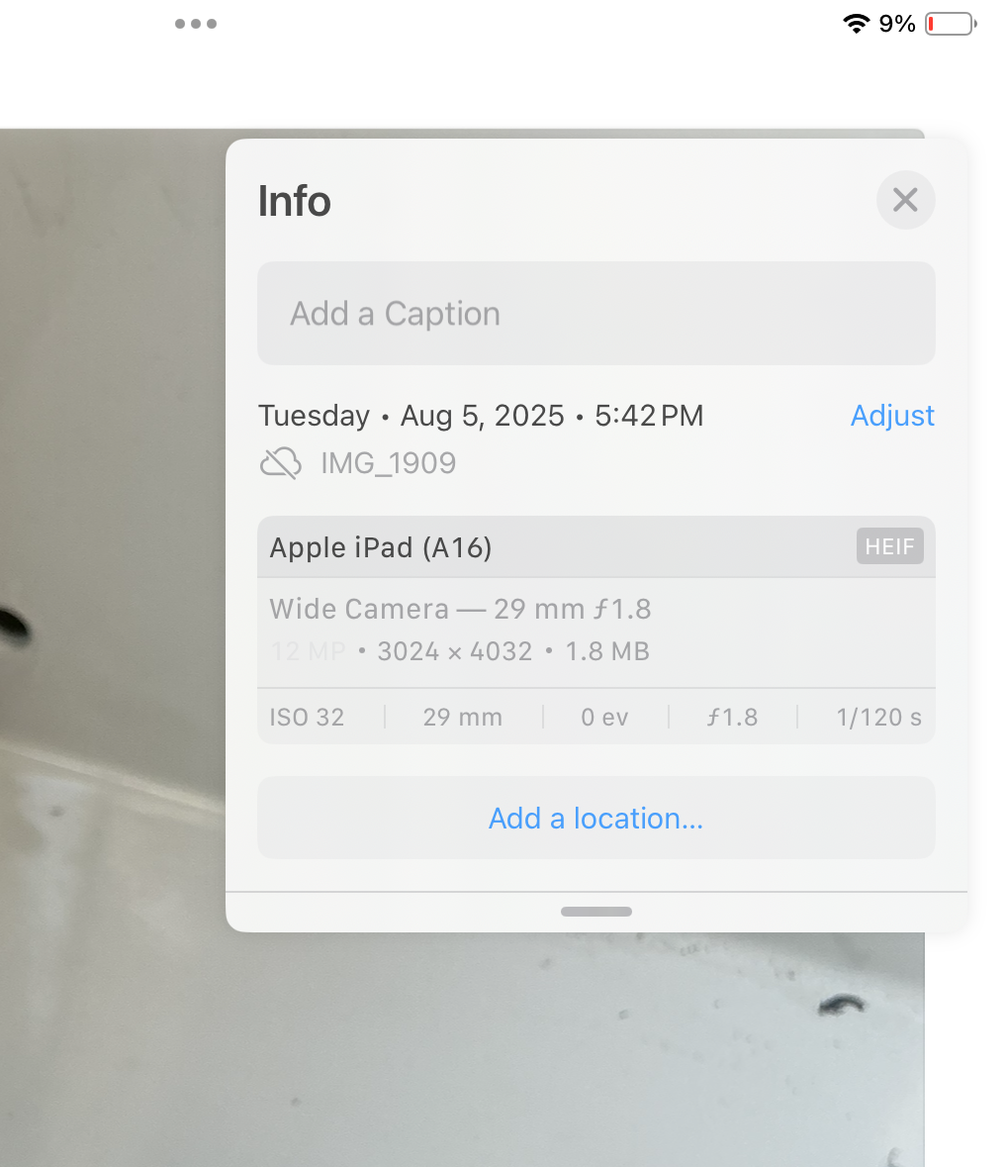Screen dimensions: 1007x1167
Task: Tap the Wi-Fi status icon
Action: coord(856,24)
